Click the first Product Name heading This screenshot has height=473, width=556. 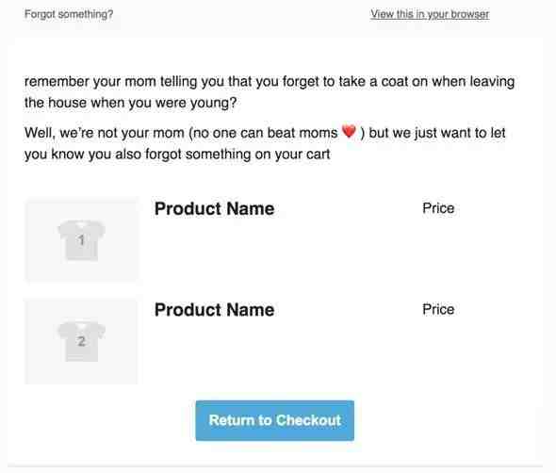214,208
